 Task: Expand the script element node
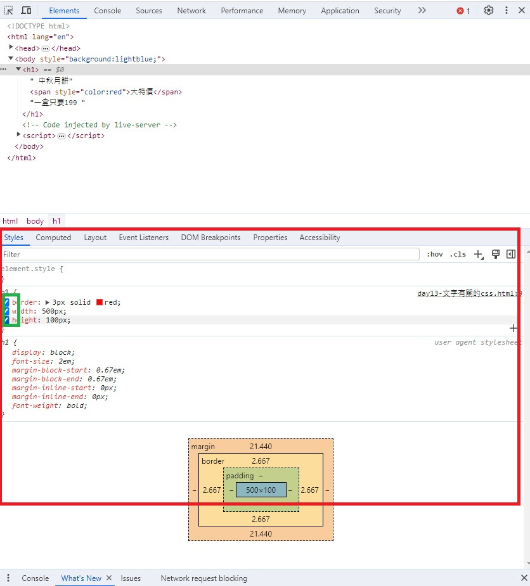18,134
